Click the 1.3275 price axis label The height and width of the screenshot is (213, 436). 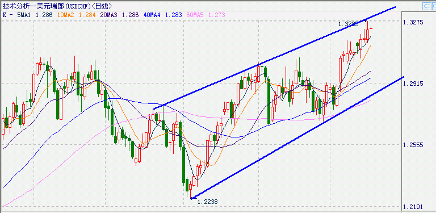(x=413, y=22)
